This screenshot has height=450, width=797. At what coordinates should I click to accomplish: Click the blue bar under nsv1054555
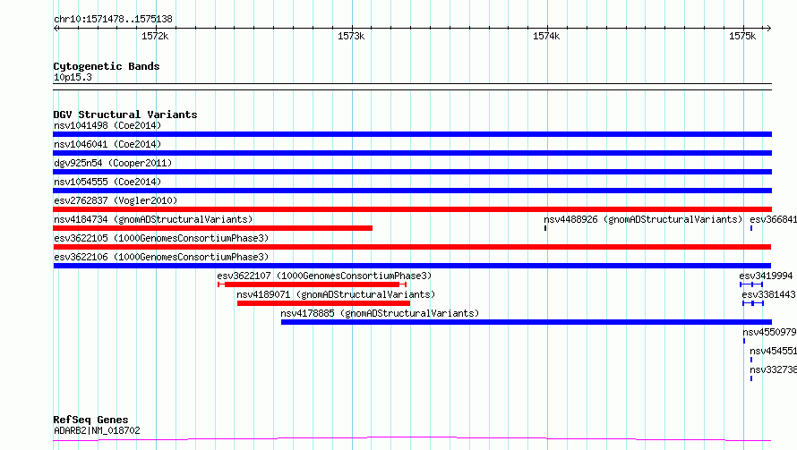point(412,191)
